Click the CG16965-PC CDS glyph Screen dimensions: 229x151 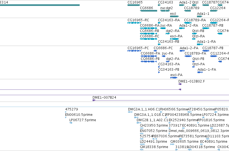tap(134, 51)
